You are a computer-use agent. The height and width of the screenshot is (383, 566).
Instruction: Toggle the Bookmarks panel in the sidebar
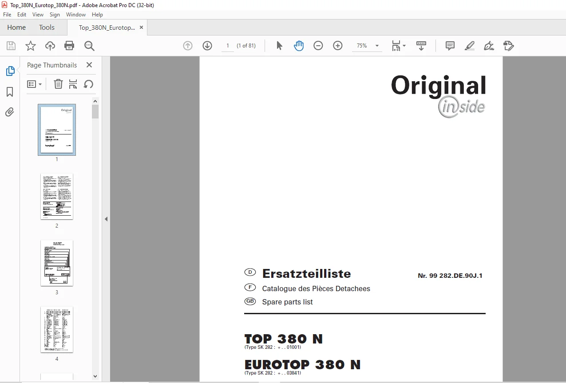pos(10,92)
